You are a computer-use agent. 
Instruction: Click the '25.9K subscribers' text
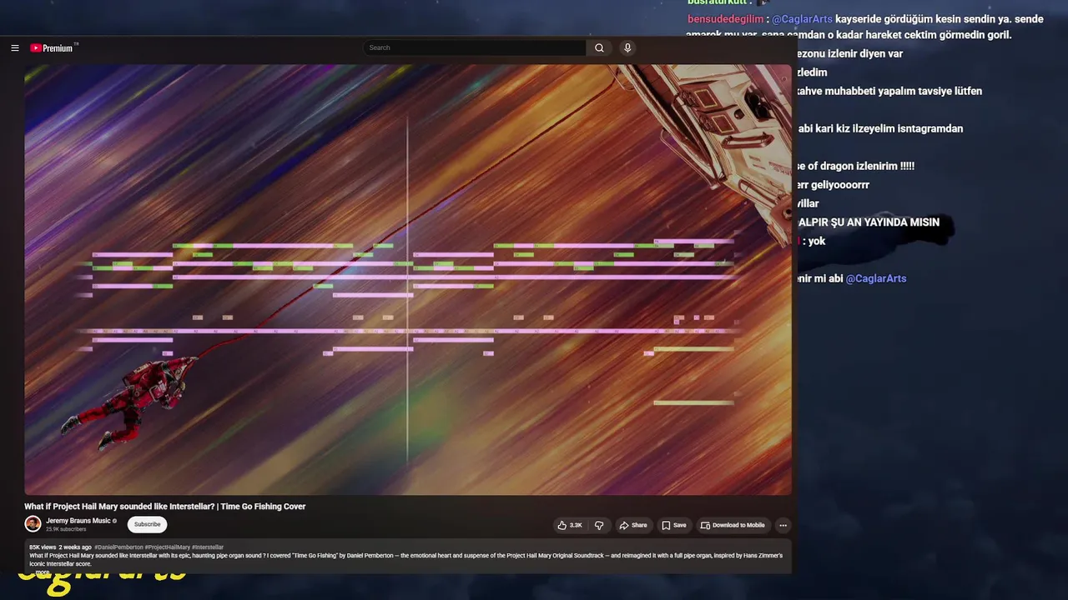point(65,529)
